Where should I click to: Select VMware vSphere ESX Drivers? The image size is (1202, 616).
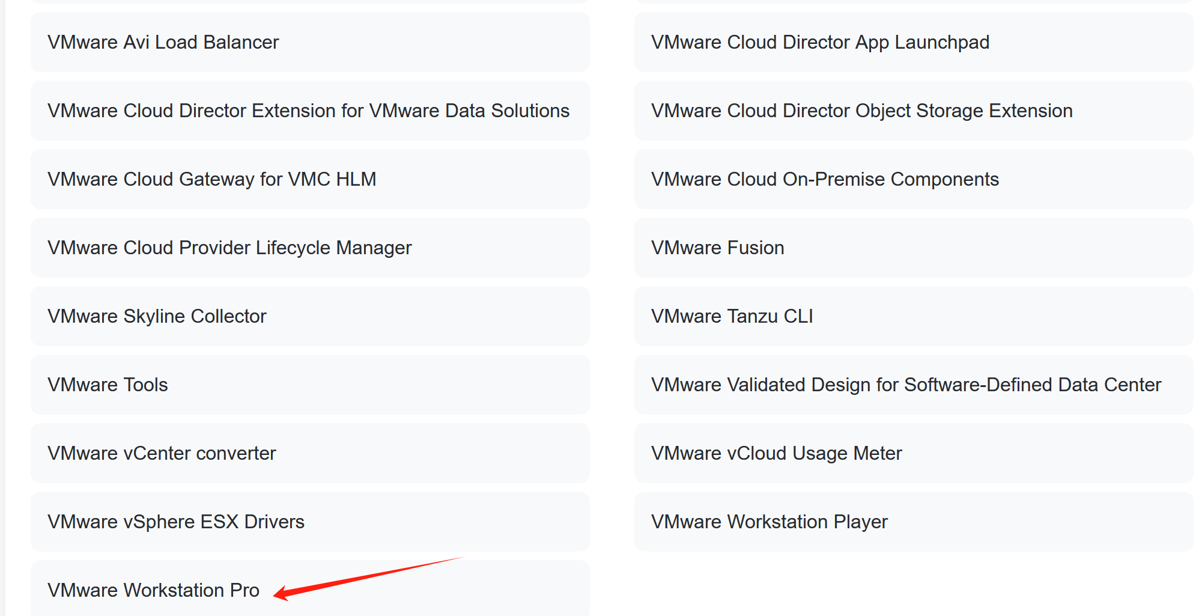tap(310, 522)
